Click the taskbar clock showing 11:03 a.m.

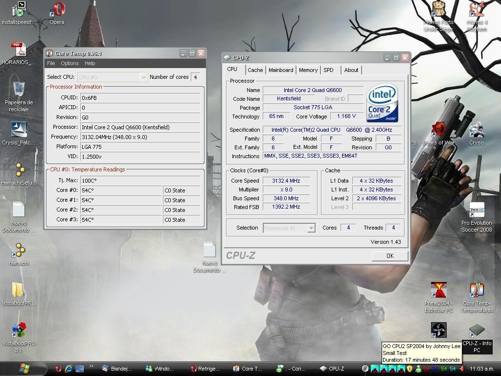tap(482, 369)
